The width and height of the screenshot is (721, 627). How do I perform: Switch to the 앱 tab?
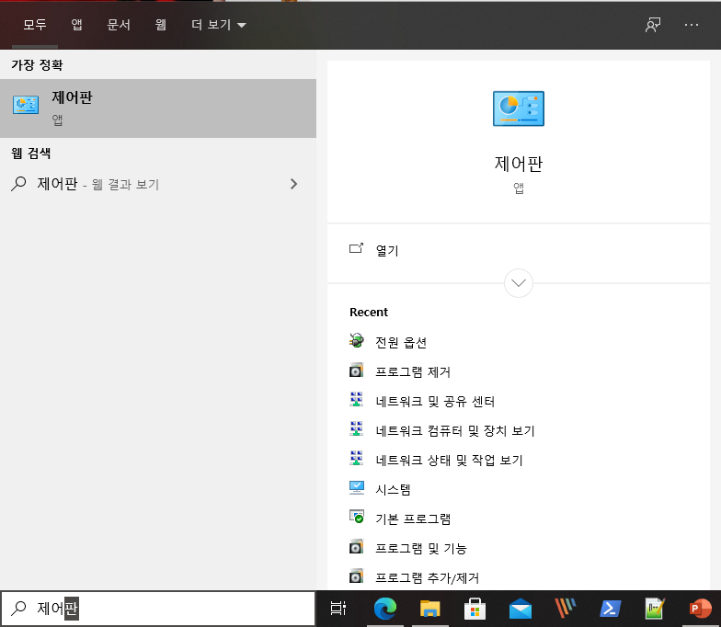click(77, 24)
